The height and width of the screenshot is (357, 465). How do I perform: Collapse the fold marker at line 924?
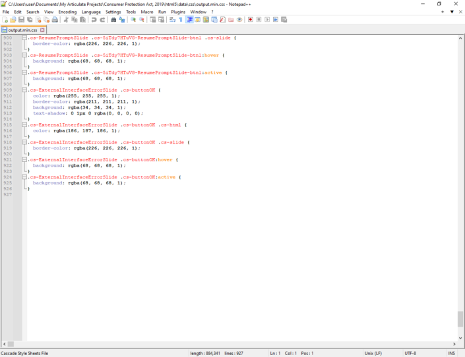(x=24, y=177)
